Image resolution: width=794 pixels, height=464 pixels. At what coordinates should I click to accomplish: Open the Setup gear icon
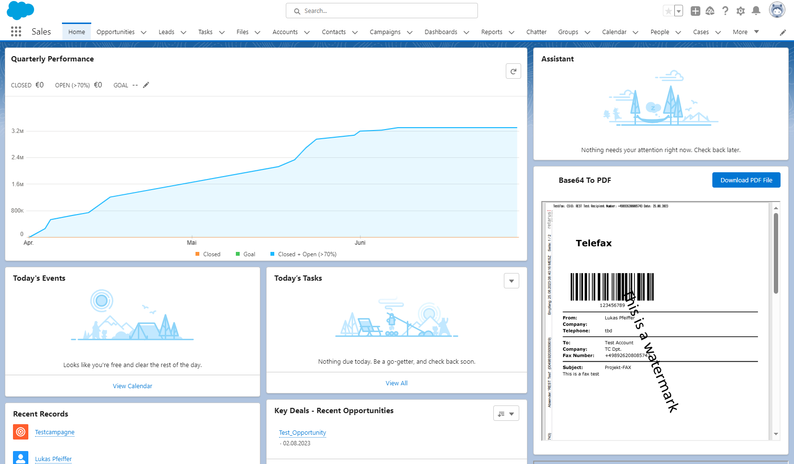coord(740,11)
